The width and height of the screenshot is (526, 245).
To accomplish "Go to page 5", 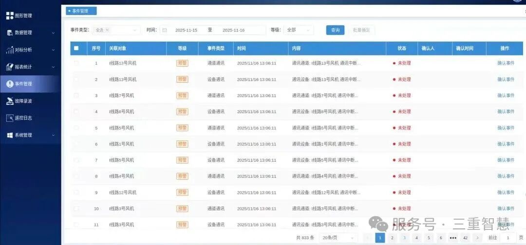I will (x=429, y=238).
